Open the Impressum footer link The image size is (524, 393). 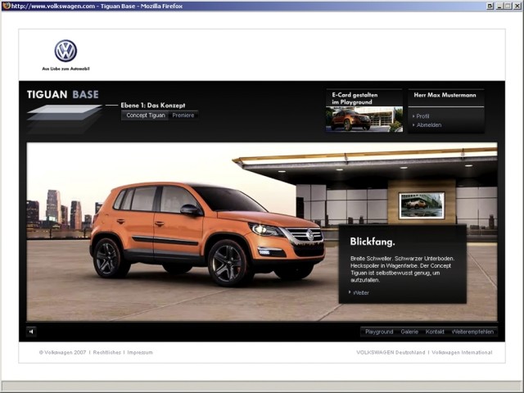tap(140, 352)
